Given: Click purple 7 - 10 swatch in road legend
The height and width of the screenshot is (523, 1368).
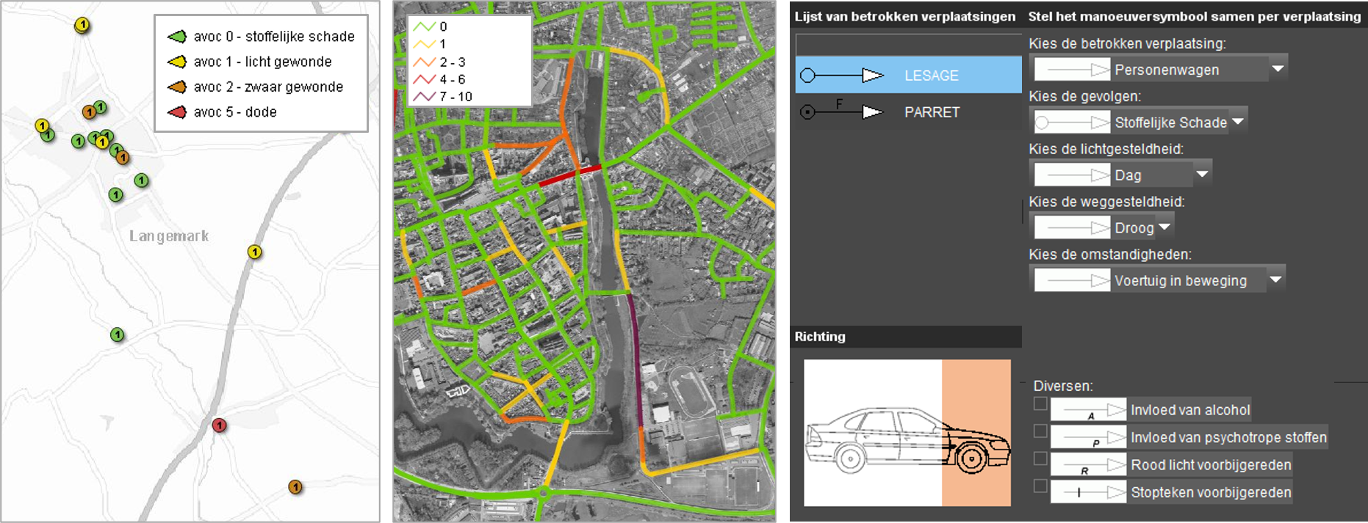Looking at the screenshot, I should 424,96.
